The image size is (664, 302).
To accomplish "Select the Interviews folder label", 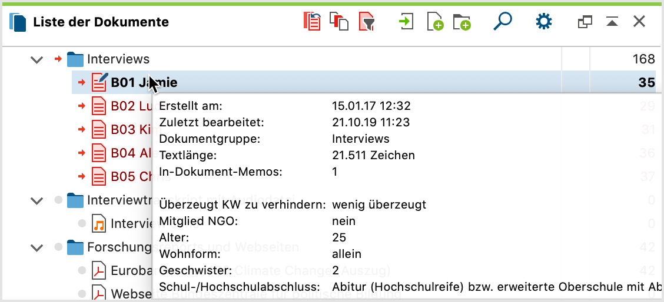I will tap(118, 59).
